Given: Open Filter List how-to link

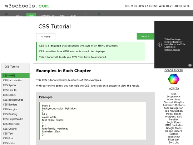Looking at the screenshot, I should point(174,140).
